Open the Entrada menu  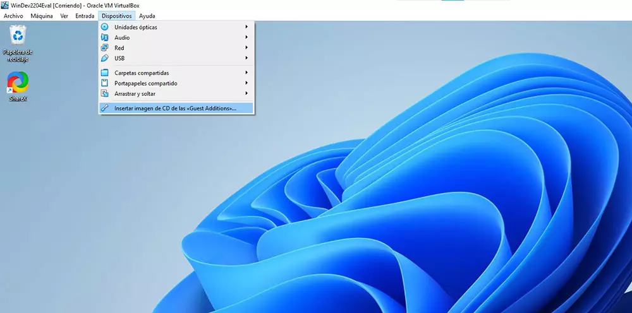coord(85,16)
